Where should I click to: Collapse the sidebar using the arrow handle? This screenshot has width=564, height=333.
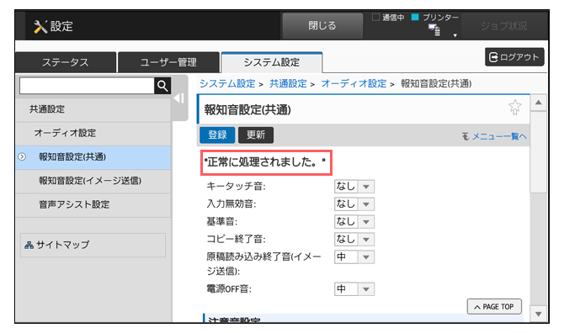coord(179,98)
